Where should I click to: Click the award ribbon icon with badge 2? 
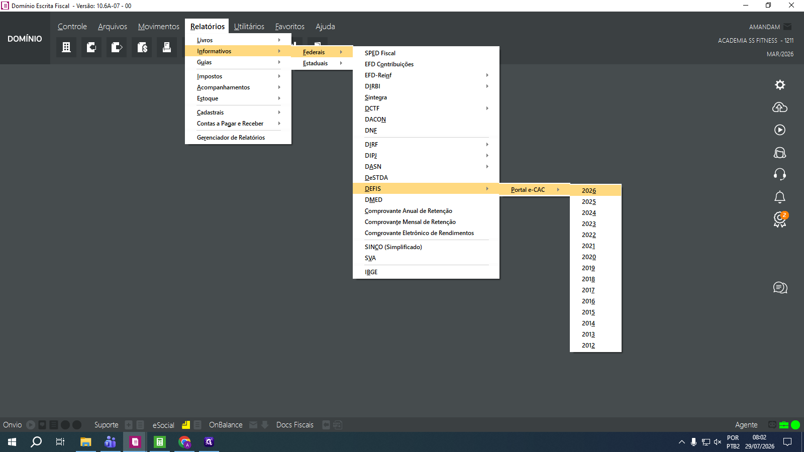pos(780,219)
